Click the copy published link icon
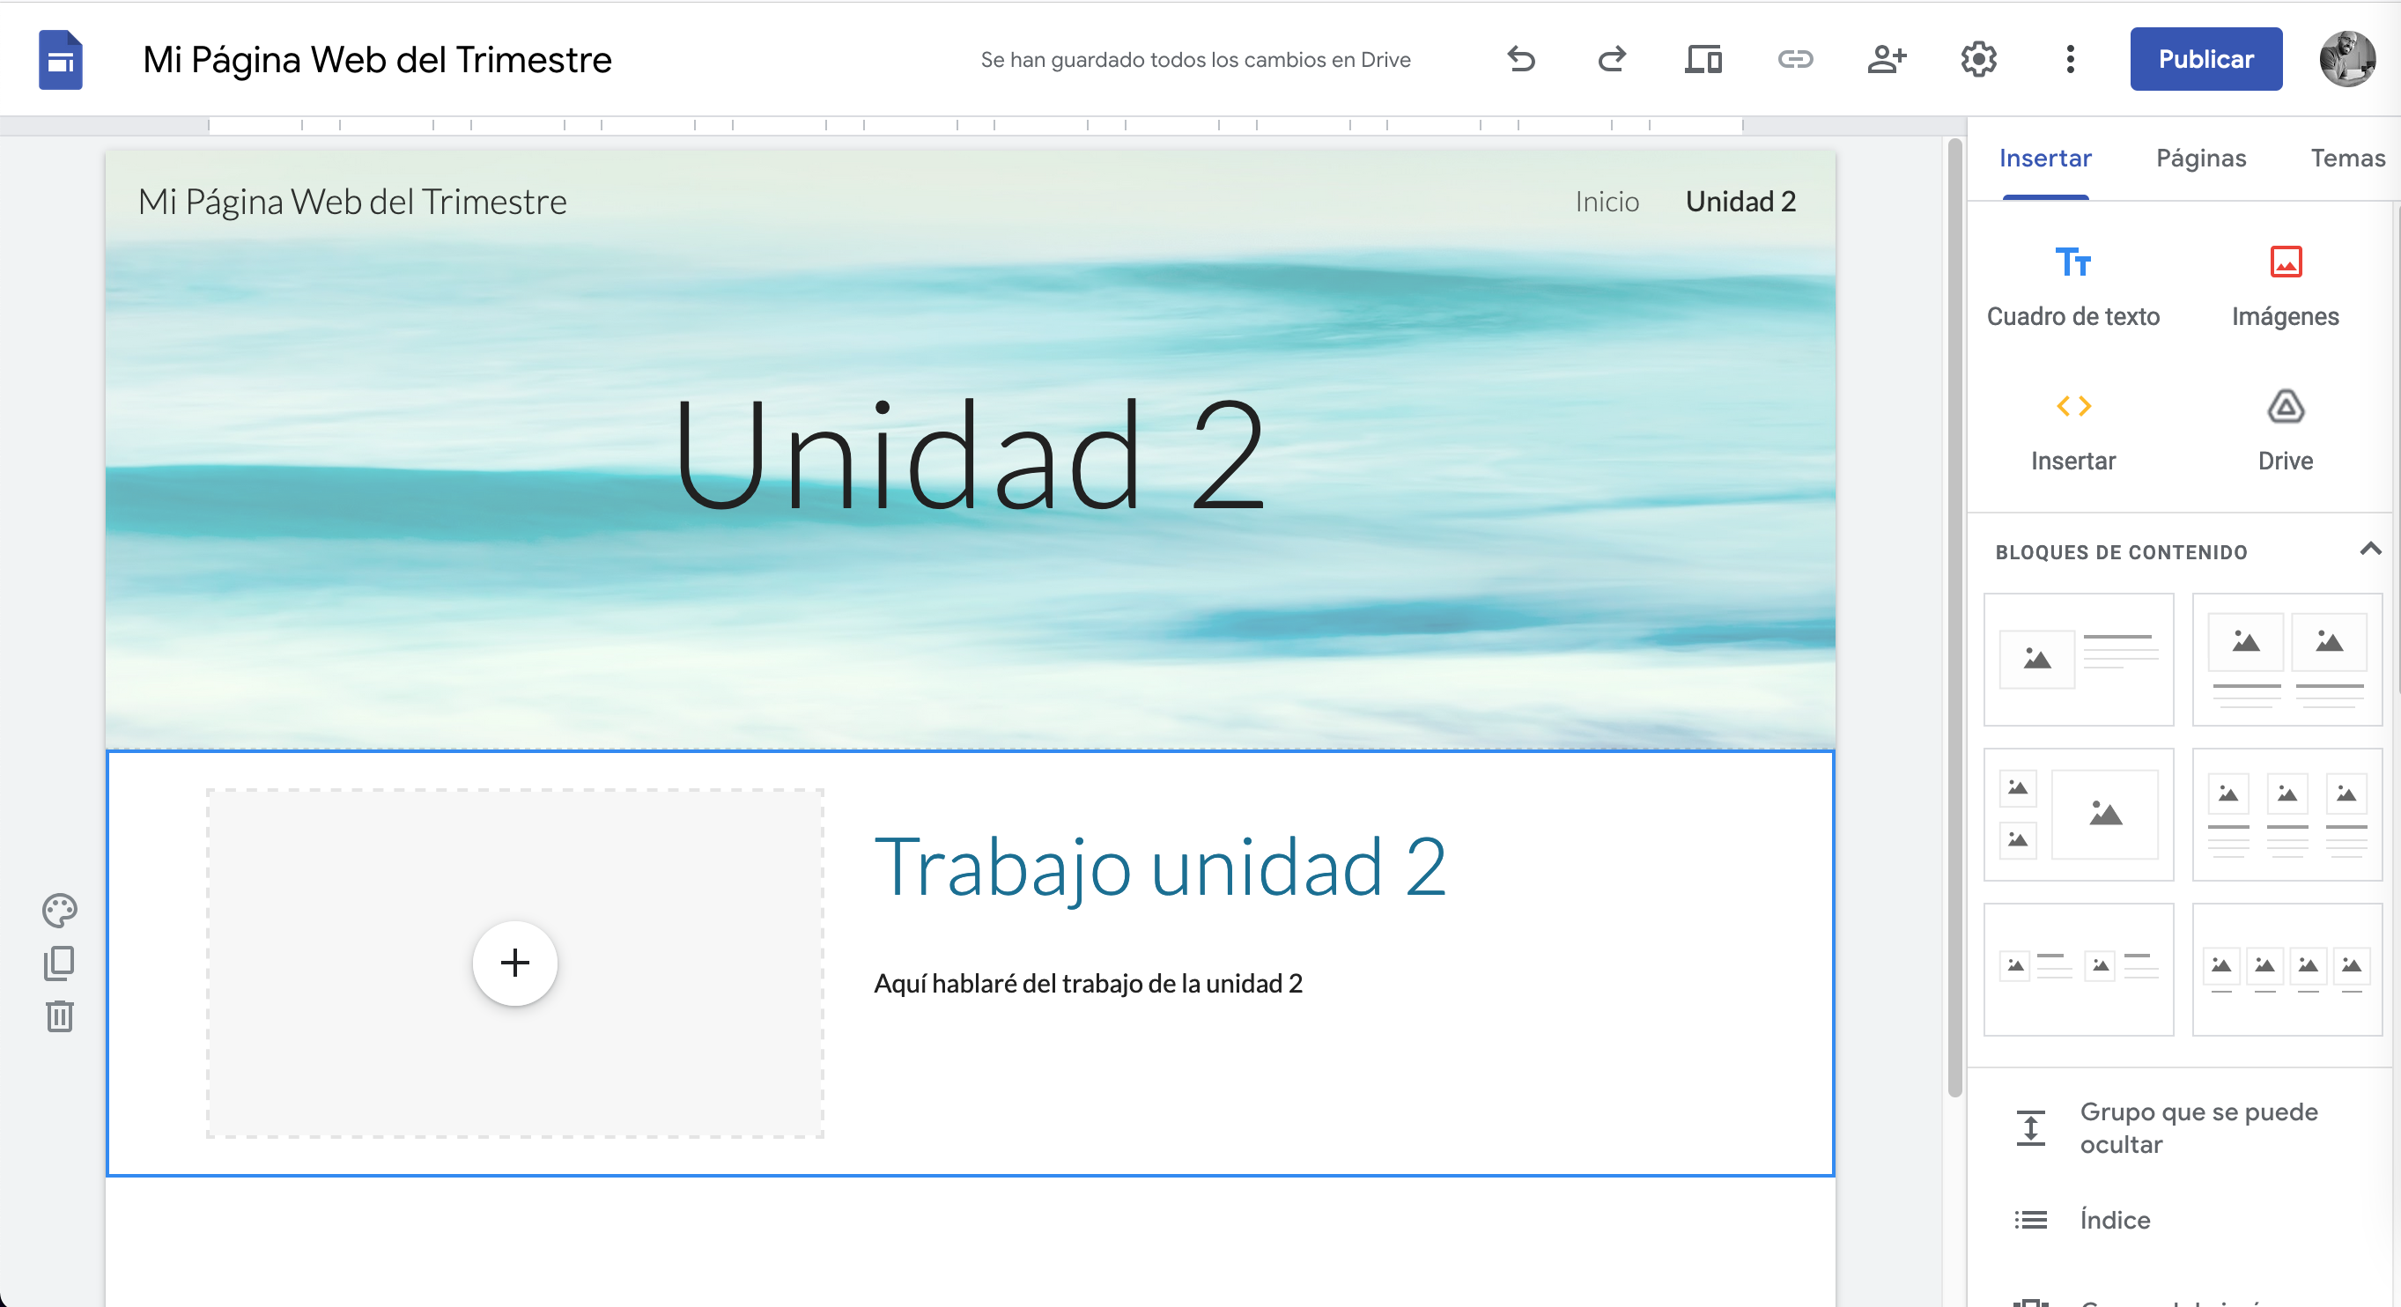 tap(1794, 59)
